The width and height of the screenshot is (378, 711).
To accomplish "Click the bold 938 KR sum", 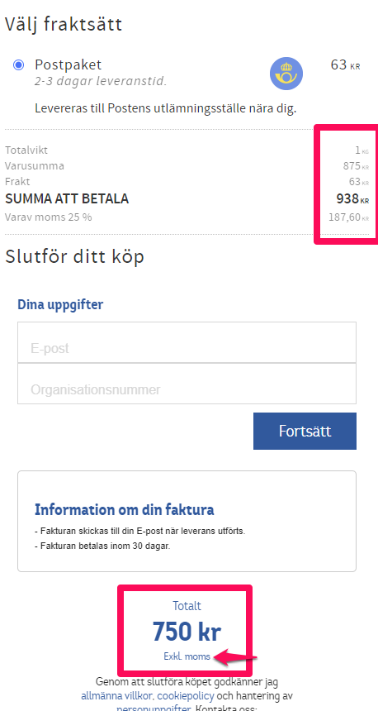I will click(352, 198).
